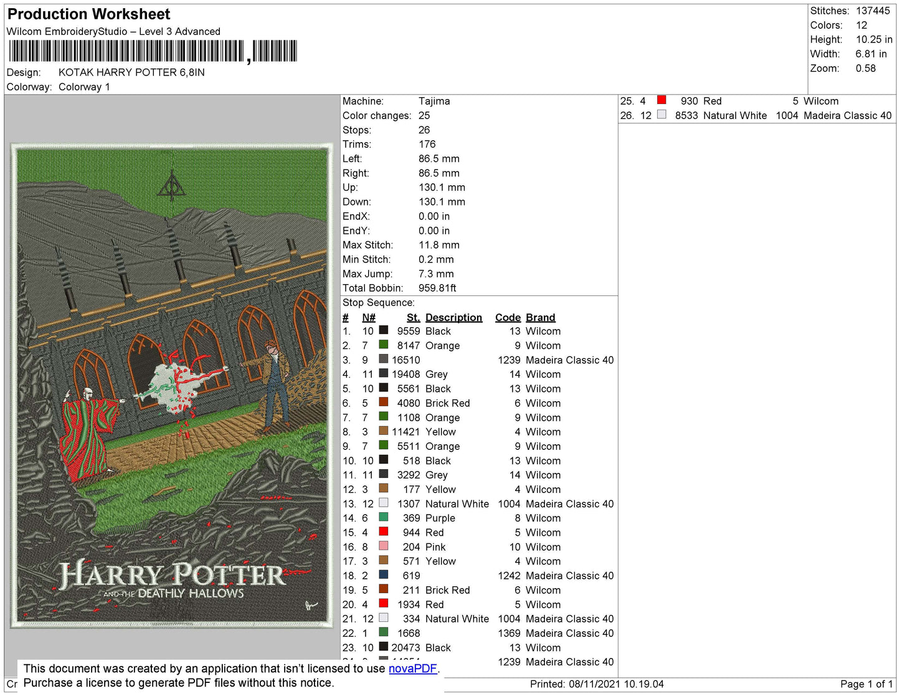The height and width of the screenshot is (696, 900).
Task: Select the Min Stitch value "0.2 mm"
Action: pyautogui.click(x=436, y=259)
